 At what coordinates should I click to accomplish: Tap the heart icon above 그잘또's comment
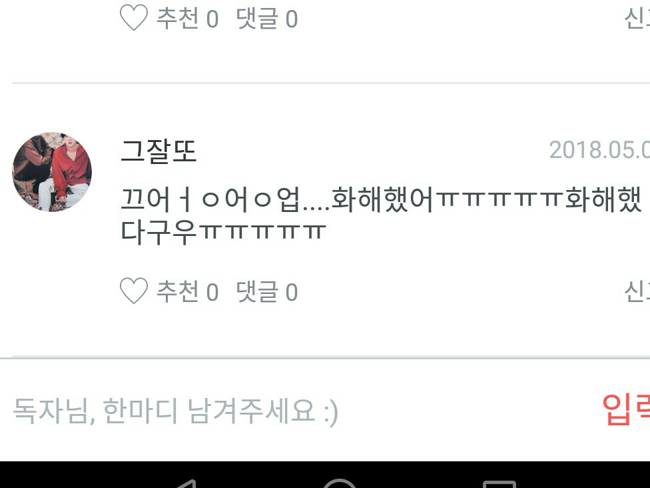tap(133, 17)
